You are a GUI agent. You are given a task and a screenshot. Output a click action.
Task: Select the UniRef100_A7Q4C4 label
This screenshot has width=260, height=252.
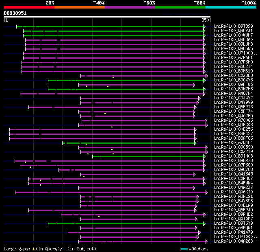pyautogui.click(x=233, y=143)
